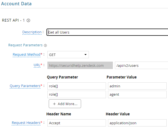
Task: Click the application/json header value field
Action: 137,123
